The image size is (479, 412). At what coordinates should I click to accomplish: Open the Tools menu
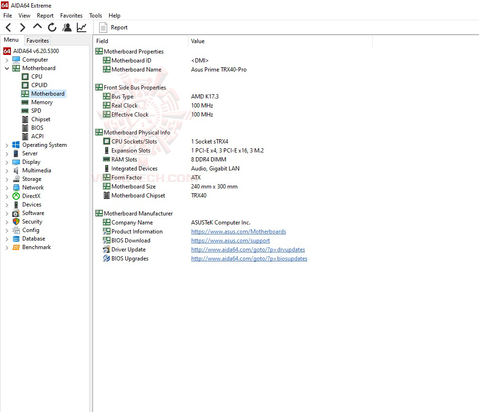(x=96, y=16)
